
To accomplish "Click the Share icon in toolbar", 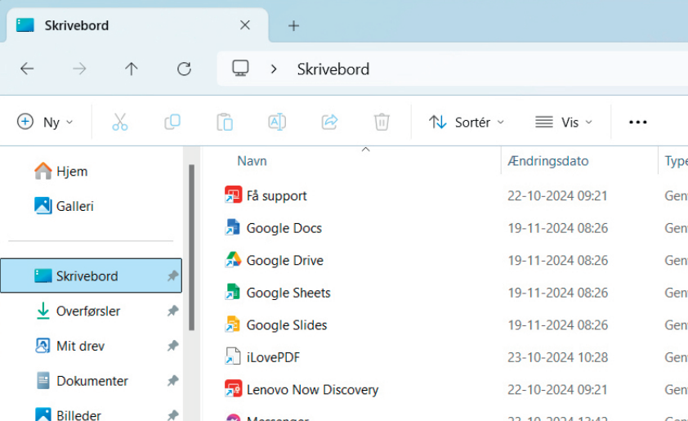I will click(x=329, y=122).
